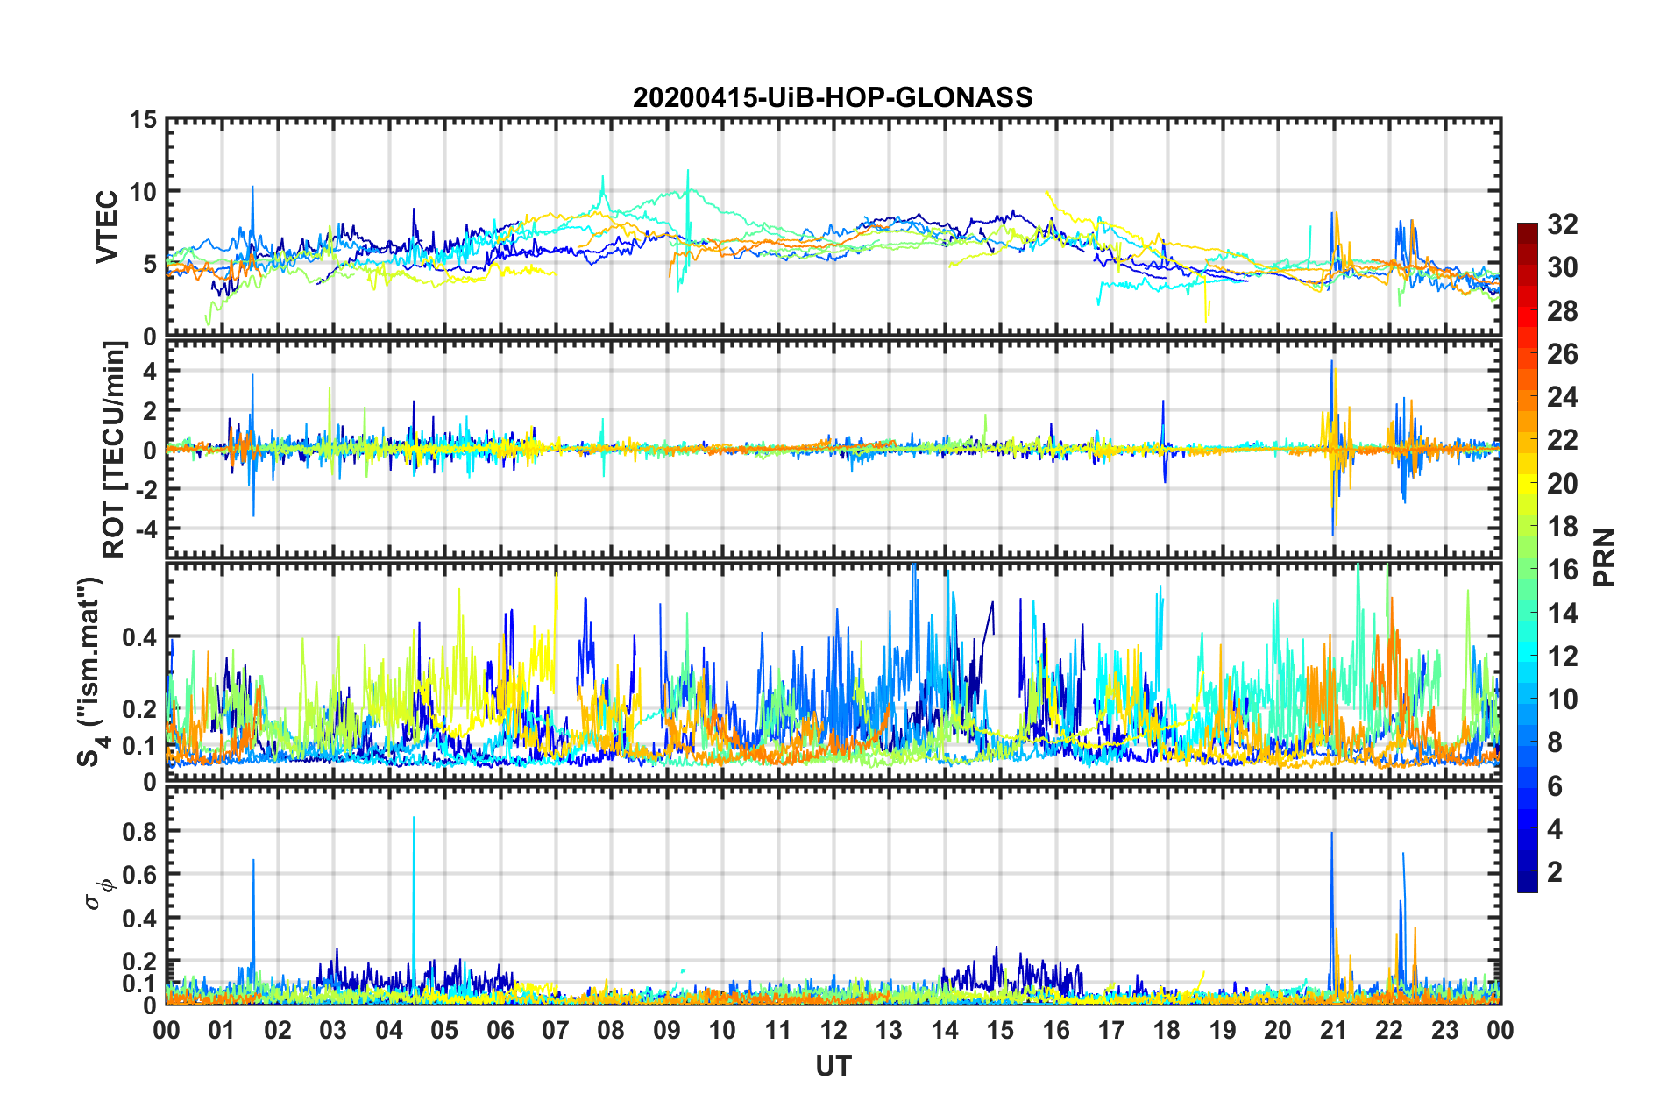Select the S4 ("ism.mat") axis label
Image resolution: width=1667 pixels, height=1115 pixels.
coord(92,671)
